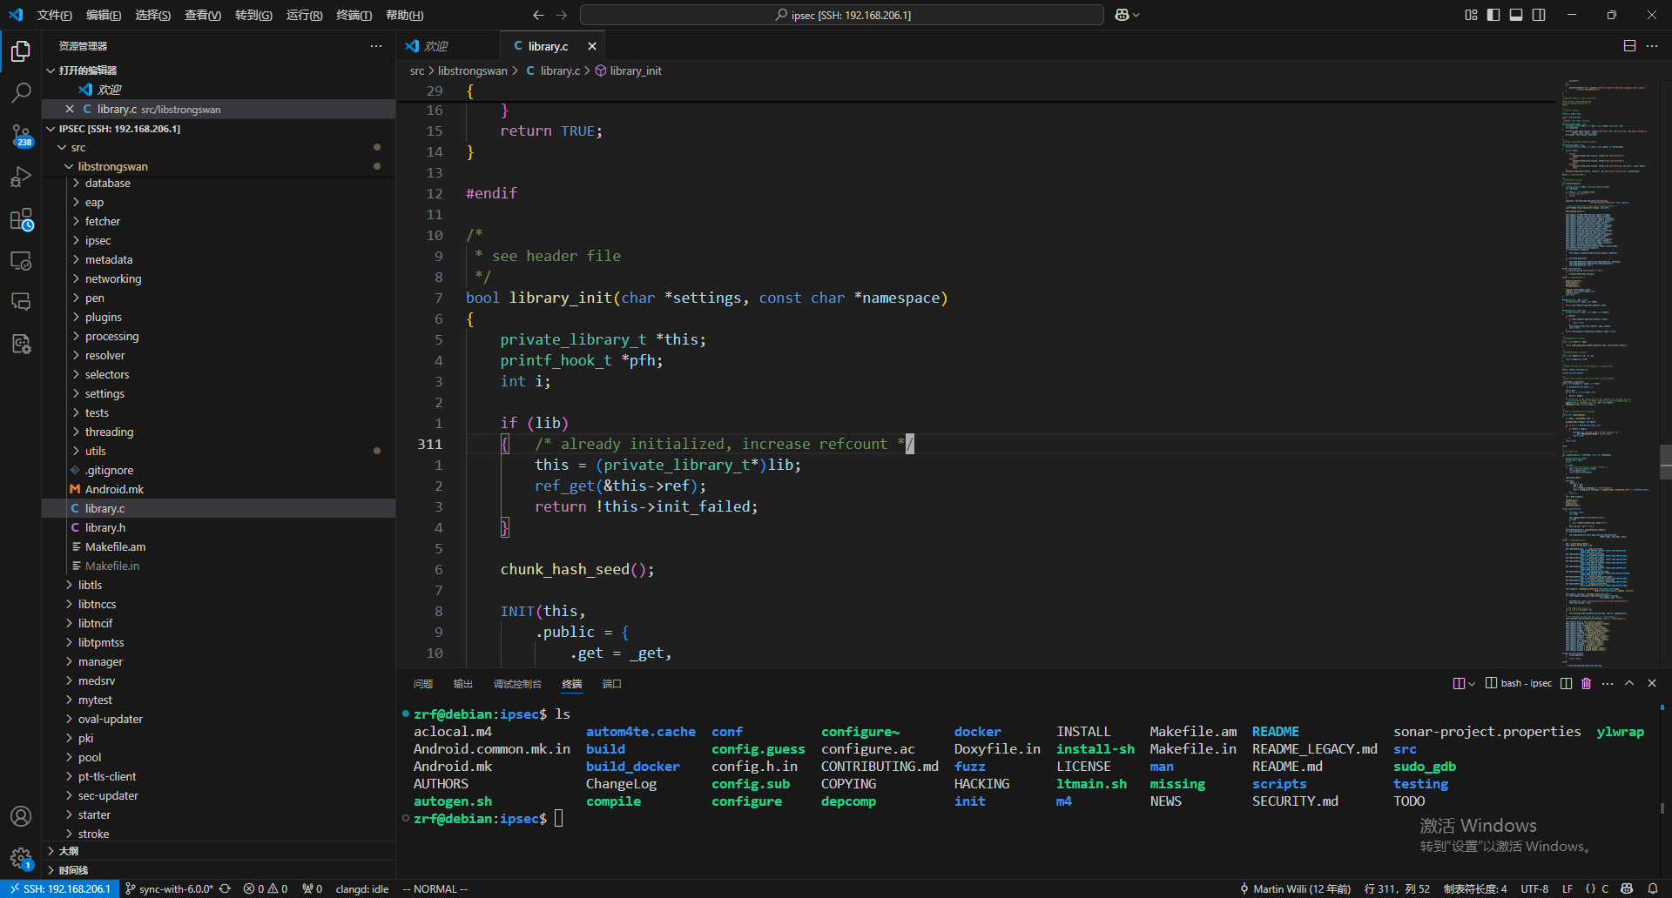
Task: Open the Extensions view
Action: pos(21,219)
